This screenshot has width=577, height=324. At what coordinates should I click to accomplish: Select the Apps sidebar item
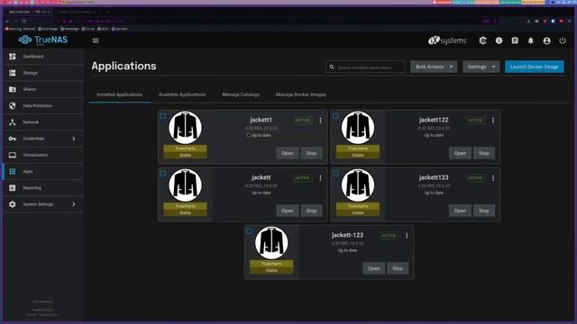43,172
